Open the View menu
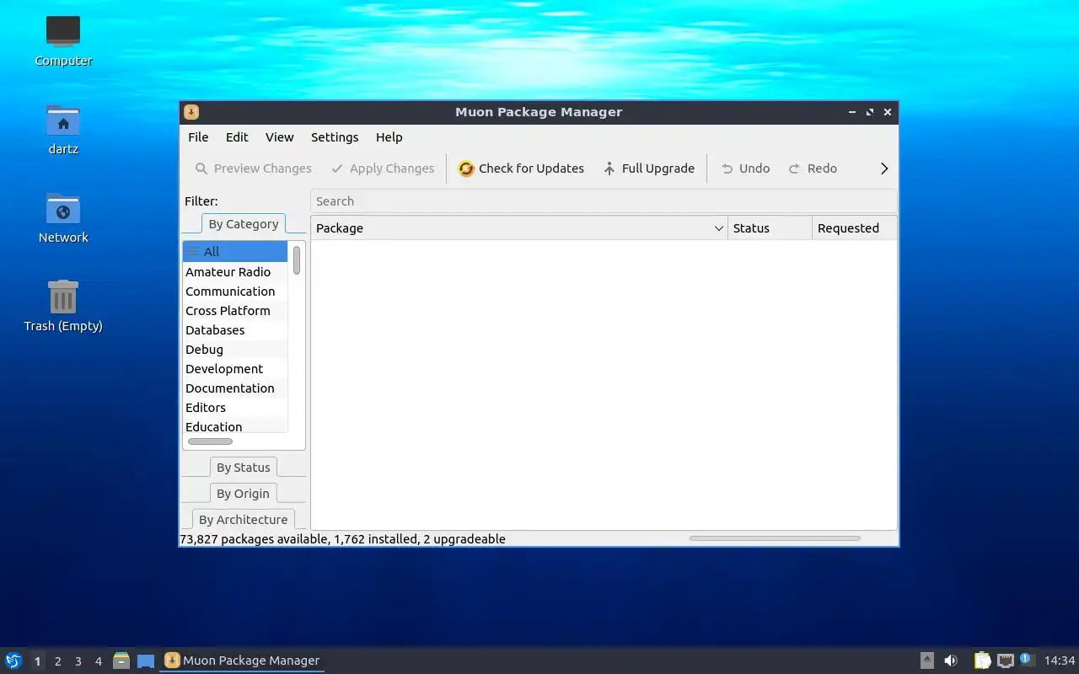 click(x=280, y=137)
